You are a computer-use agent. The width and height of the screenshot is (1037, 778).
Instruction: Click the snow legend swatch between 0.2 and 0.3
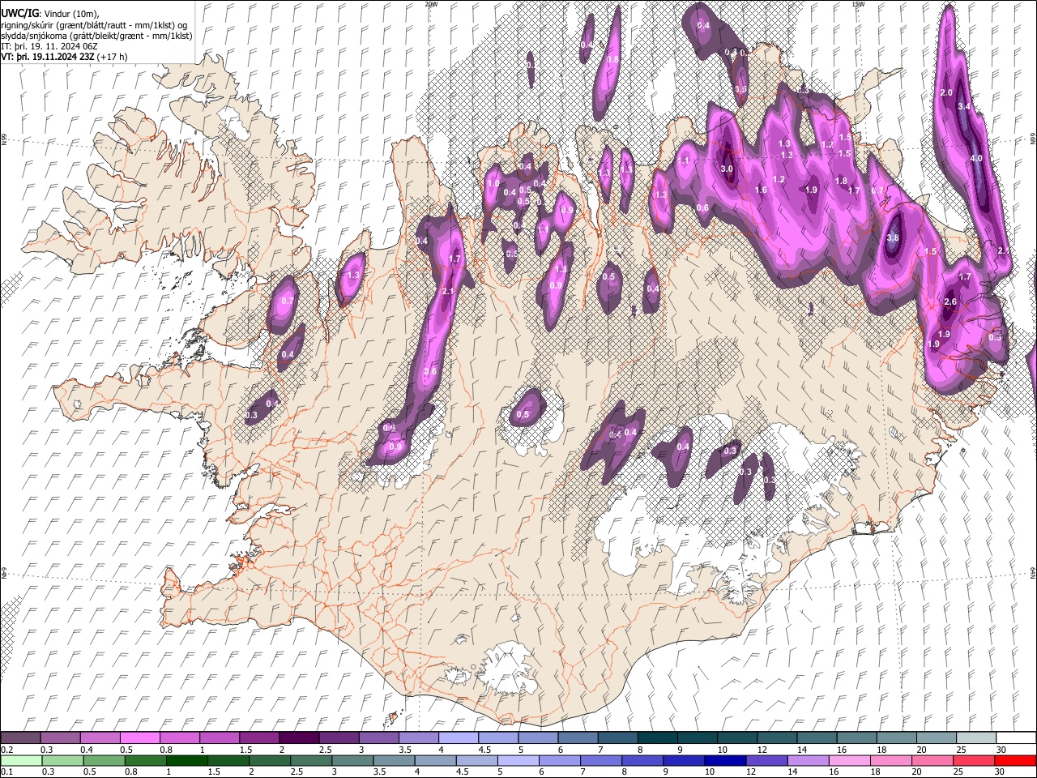pyautogui.click(x=20, y=737)
